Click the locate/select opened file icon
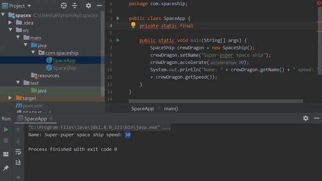This screenshot has width=322, height=181. [x=64, y=6]
